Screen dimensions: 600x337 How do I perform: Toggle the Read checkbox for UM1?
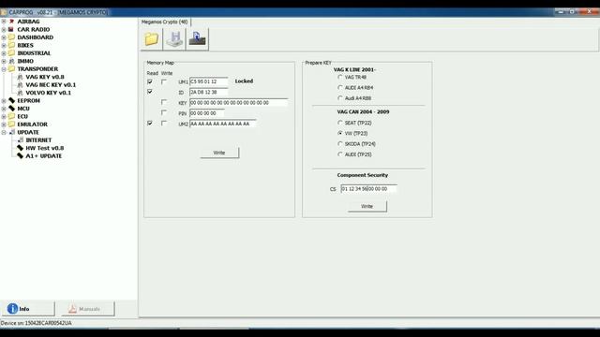150,81
